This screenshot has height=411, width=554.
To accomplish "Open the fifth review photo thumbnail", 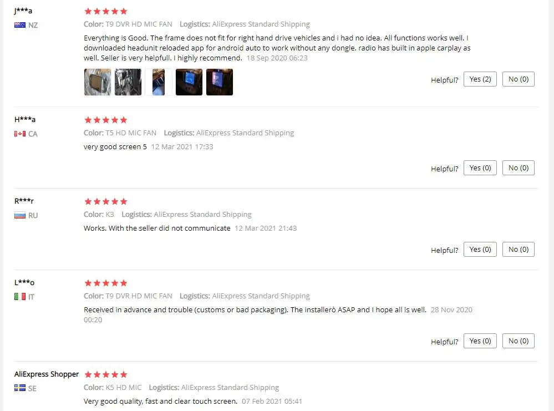I will click(x=220, y=82).
